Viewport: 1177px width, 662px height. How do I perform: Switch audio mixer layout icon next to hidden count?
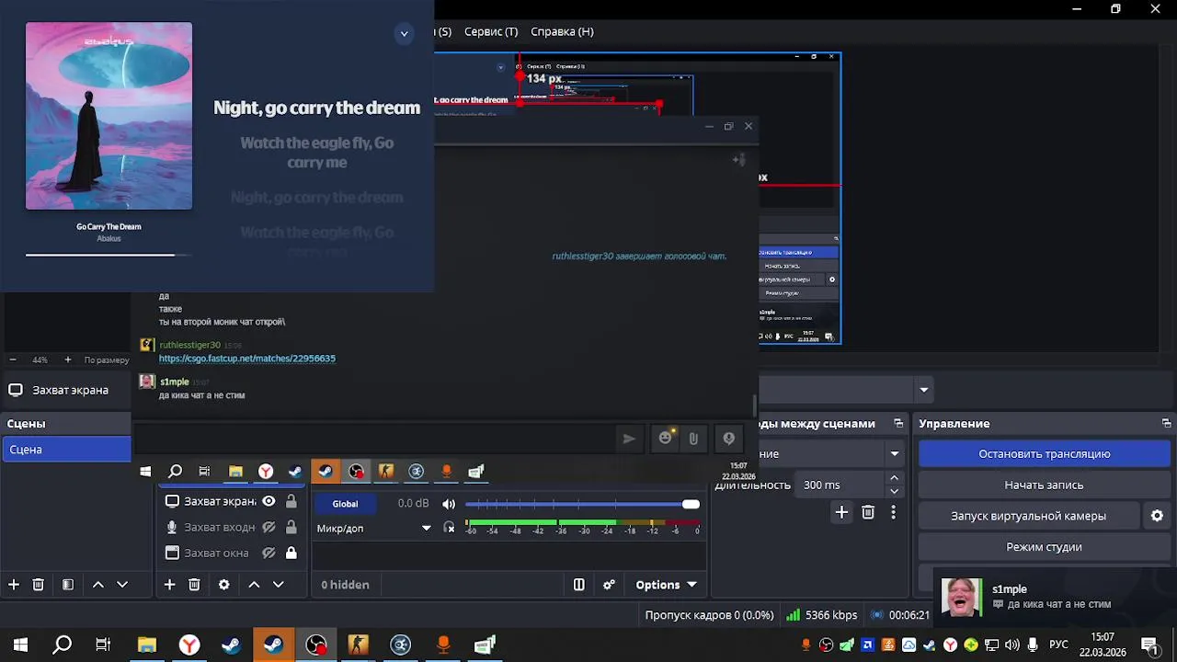coord(578,585)
